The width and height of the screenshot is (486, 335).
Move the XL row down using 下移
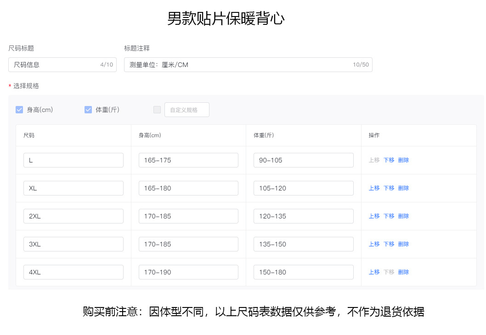pyautogui.click(x=389, y=188)
